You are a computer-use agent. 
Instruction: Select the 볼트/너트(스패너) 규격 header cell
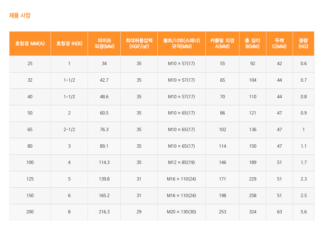181,44
